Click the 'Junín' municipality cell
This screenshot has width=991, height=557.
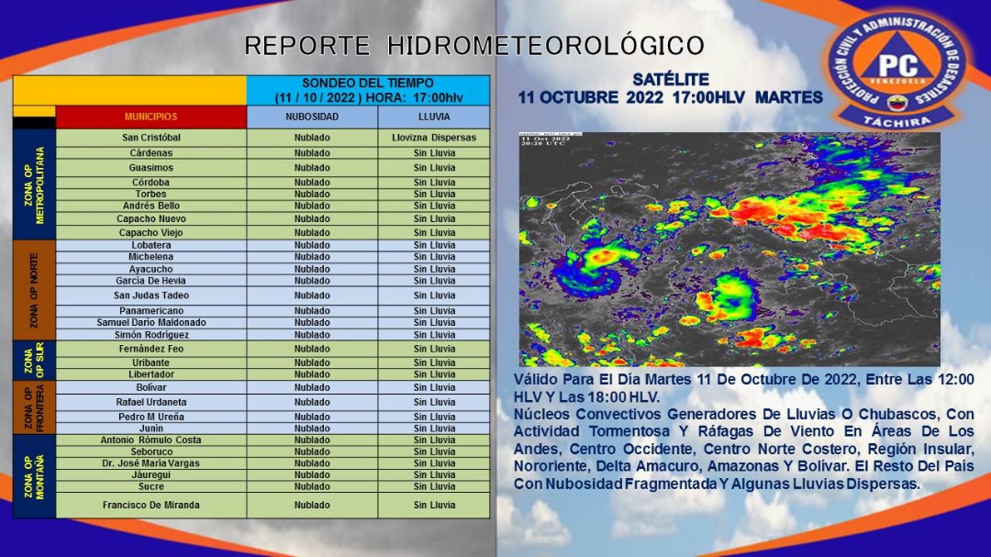click(151, 428)
